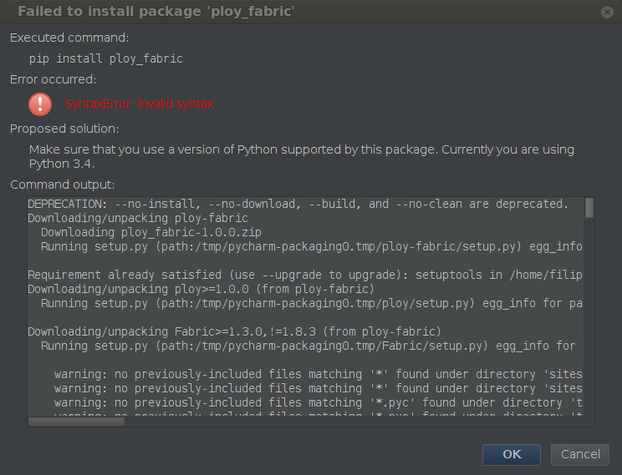Click the ploy/setup.py running line

(x=312, y=304)
